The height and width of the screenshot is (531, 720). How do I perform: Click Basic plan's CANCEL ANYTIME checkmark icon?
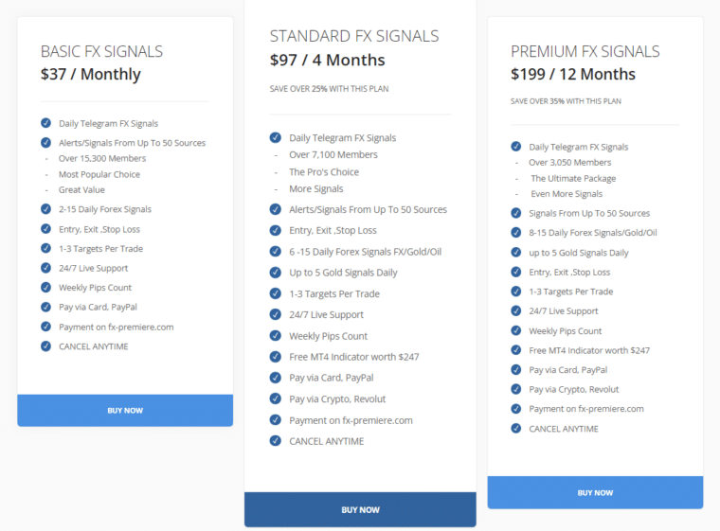[x=45, y=346]
